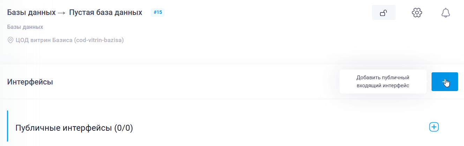Click the #15 identifier badge
Image resolution: width=464 pixels, height=146 pixels.
click(x=158, y=13)
